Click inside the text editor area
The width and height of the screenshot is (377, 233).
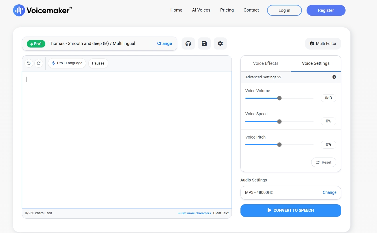tap(127, 140)
